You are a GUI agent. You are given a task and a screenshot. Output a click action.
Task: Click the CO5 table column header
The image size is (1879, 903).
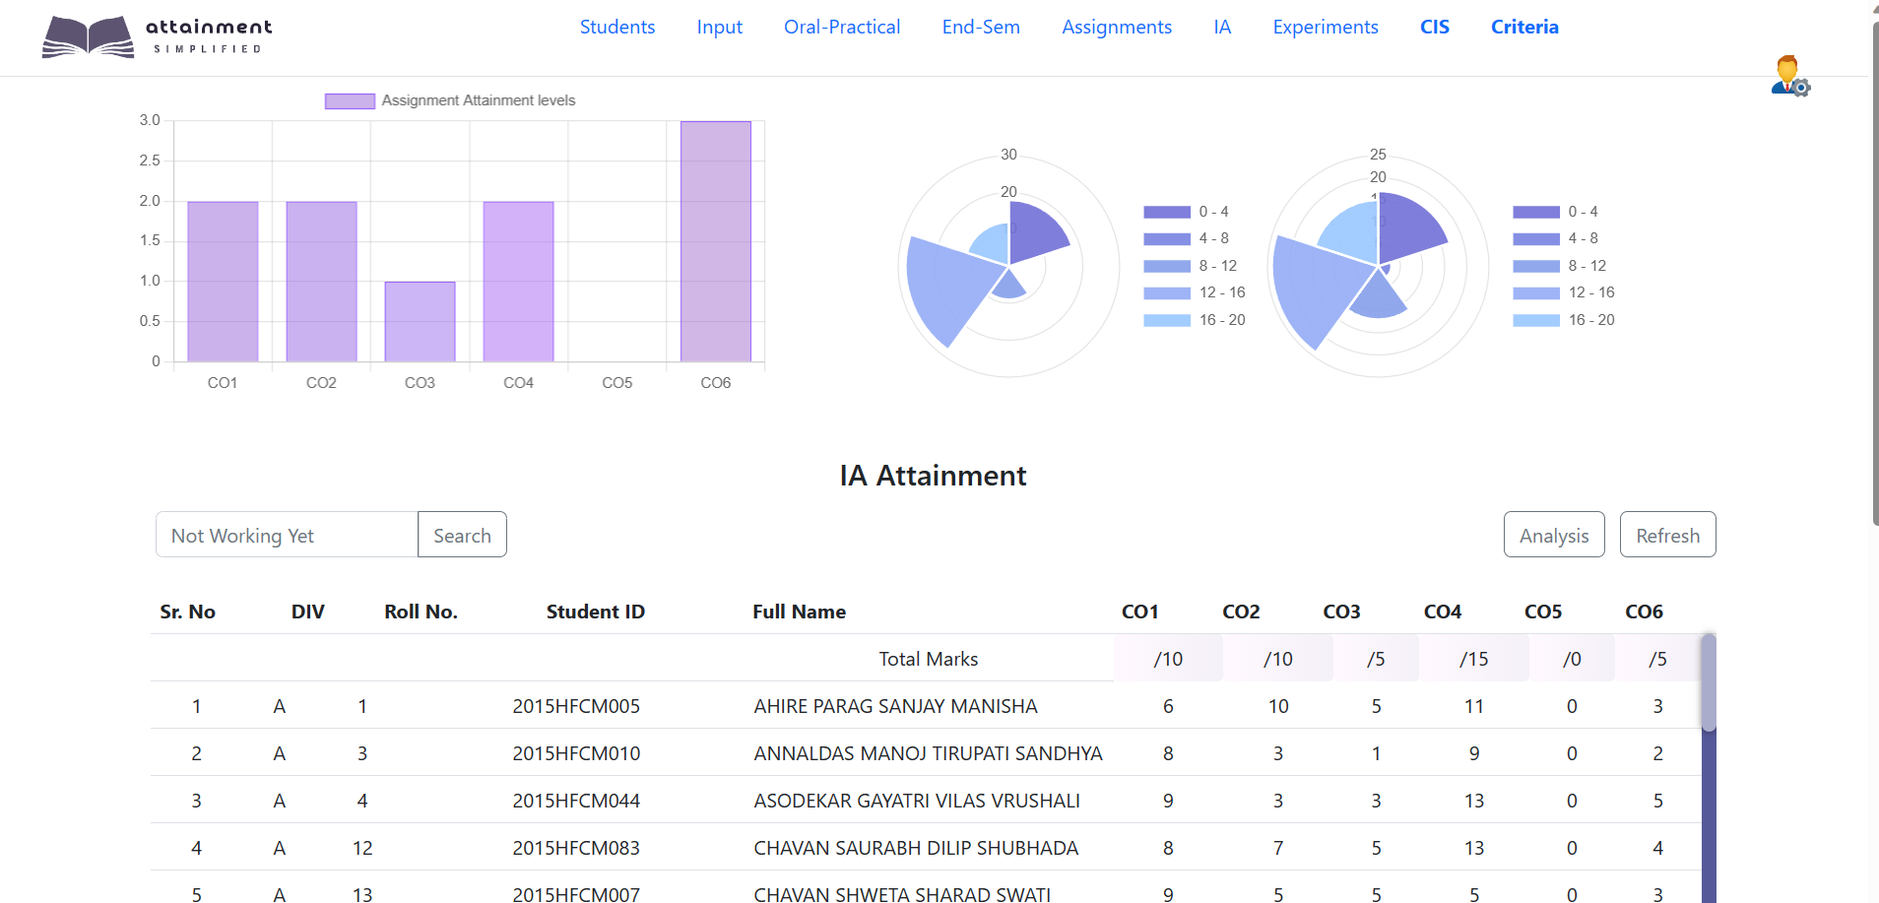coord(1543,612)
